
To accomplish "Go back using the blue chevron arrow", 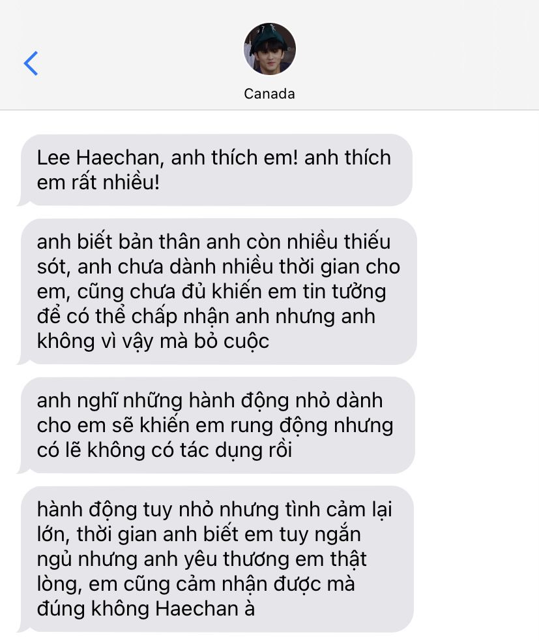I will (x=31, y=63).
